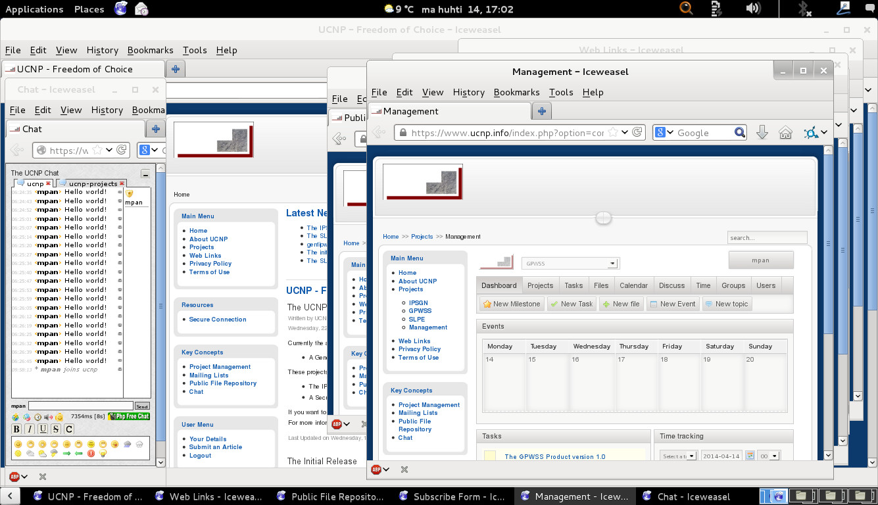Click the header collapse slider handle below logo
Viewport: 878px width, 505px height.
click(602, 218)
